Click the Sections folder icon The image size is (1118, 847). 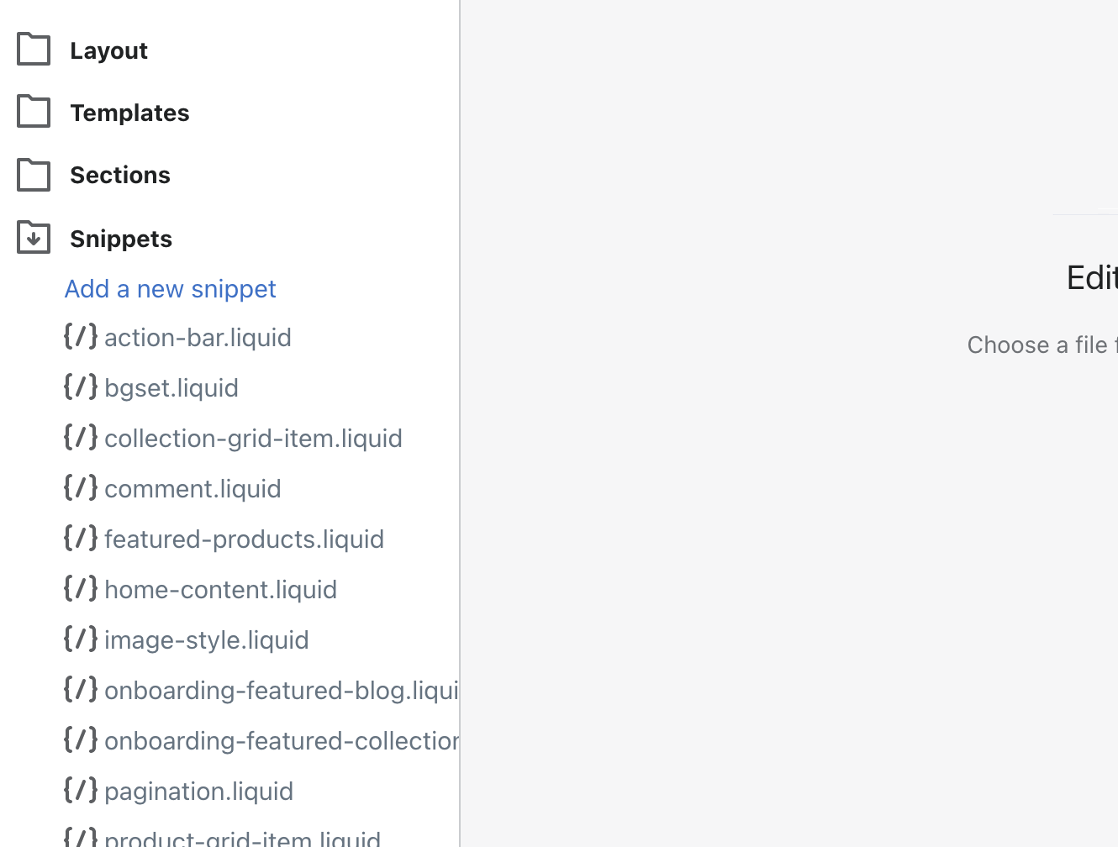(x=34, y=175)
